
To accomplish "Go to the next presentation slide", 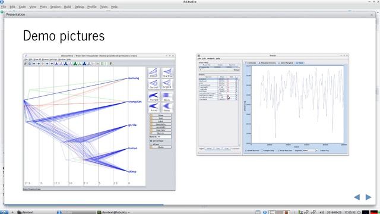I will (x=368, y=197).
